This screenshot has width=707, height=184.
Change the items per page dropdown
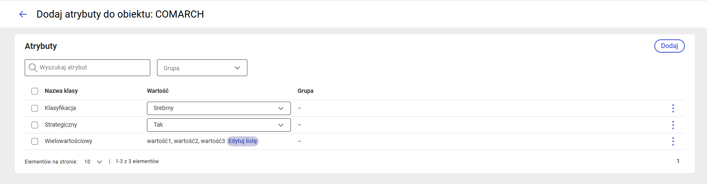pyautogui.click(x=93, y=162)
